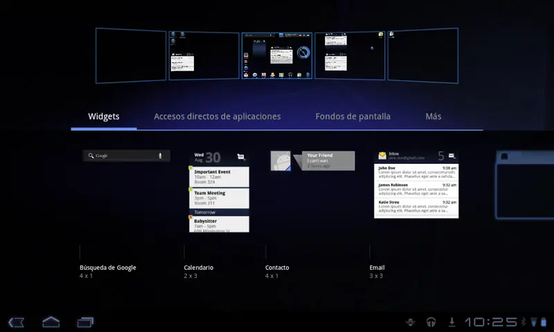Open the Más tab
554x332 pixels.
click(x=434, y=117)
